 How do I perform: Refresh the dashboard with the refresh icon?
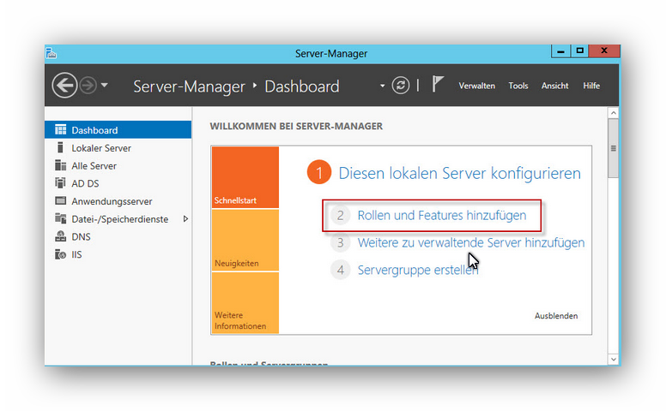(x=400, y=86)
